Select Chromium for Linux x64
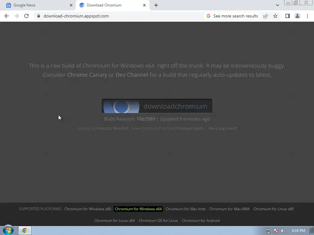The width and height of the screenshot is (314, 235). (x=114, y=220)
